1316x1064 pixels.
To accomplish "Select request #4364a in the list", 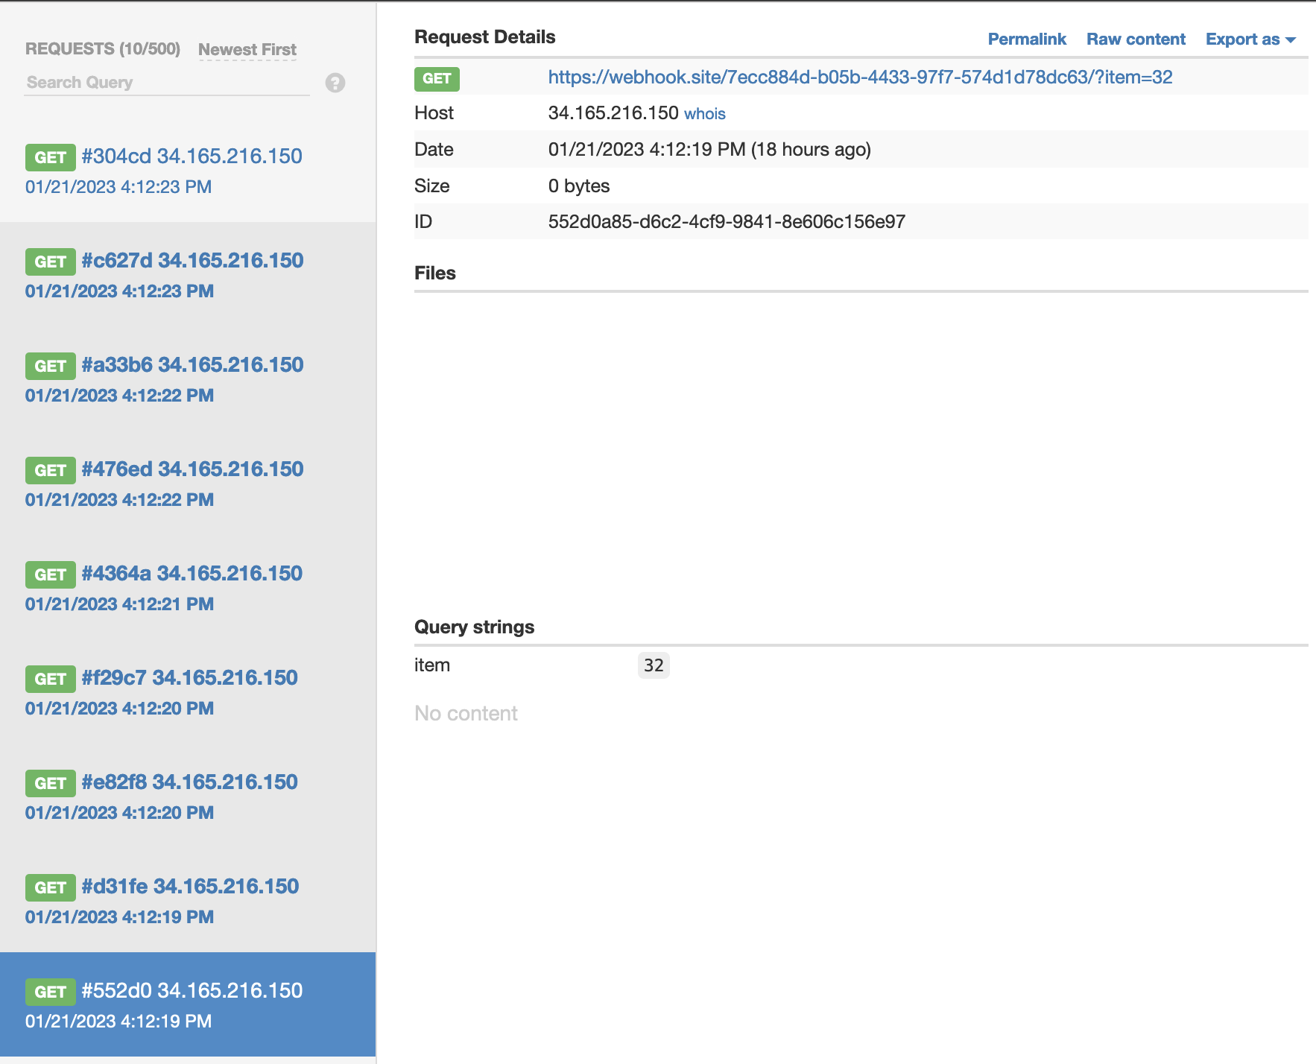I will click(x=192, y=574).
